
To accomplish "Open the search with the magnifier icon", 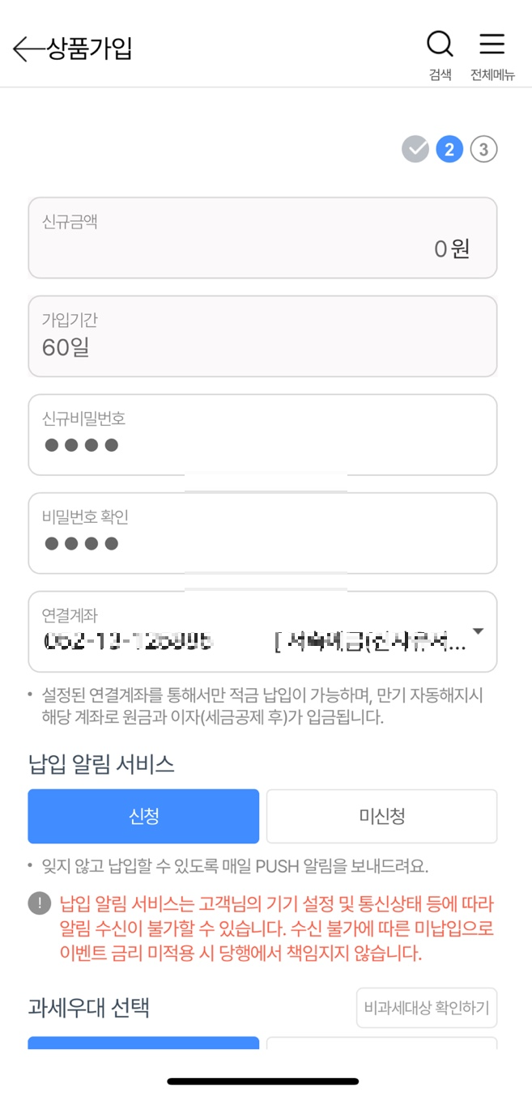I will tap(440, 45).
